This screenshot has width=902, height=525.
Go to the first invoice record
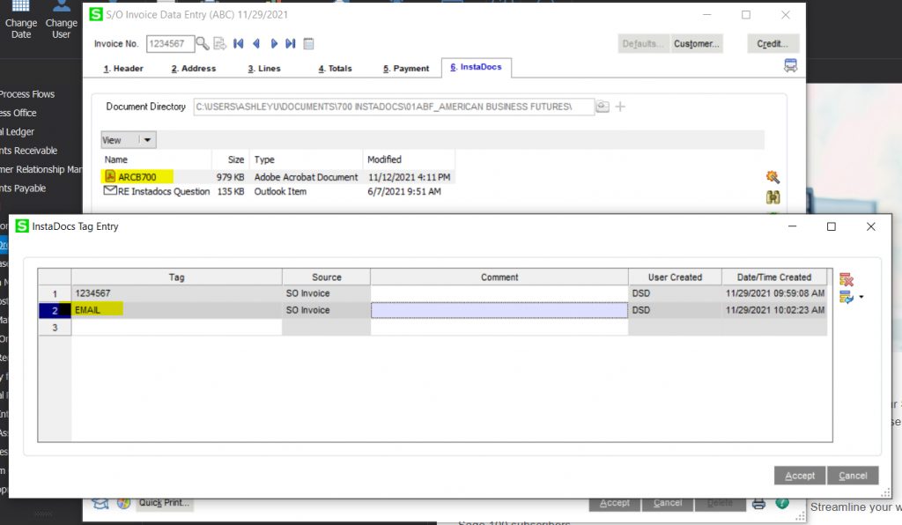coord(238,43)
